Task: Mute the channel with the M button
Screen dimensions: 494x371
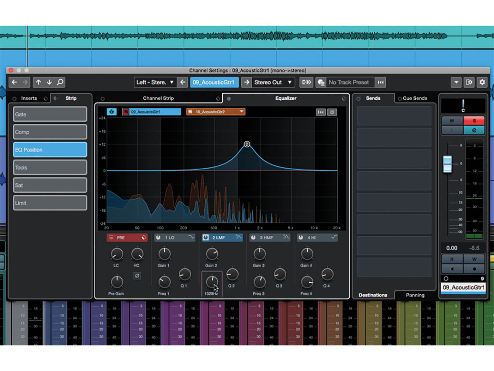Action: pyautogui.click(x=452, y=121)
